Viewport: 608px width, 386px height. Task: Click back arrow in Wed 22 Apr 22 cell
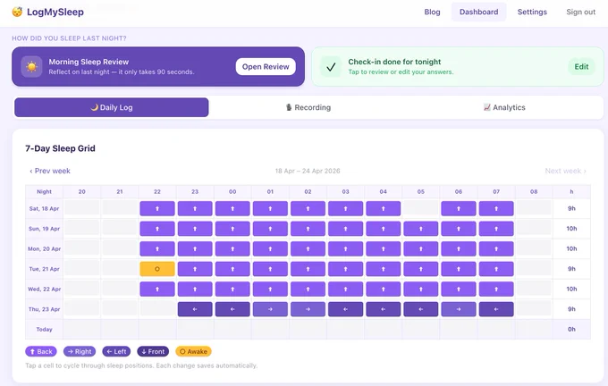(157, 289)
